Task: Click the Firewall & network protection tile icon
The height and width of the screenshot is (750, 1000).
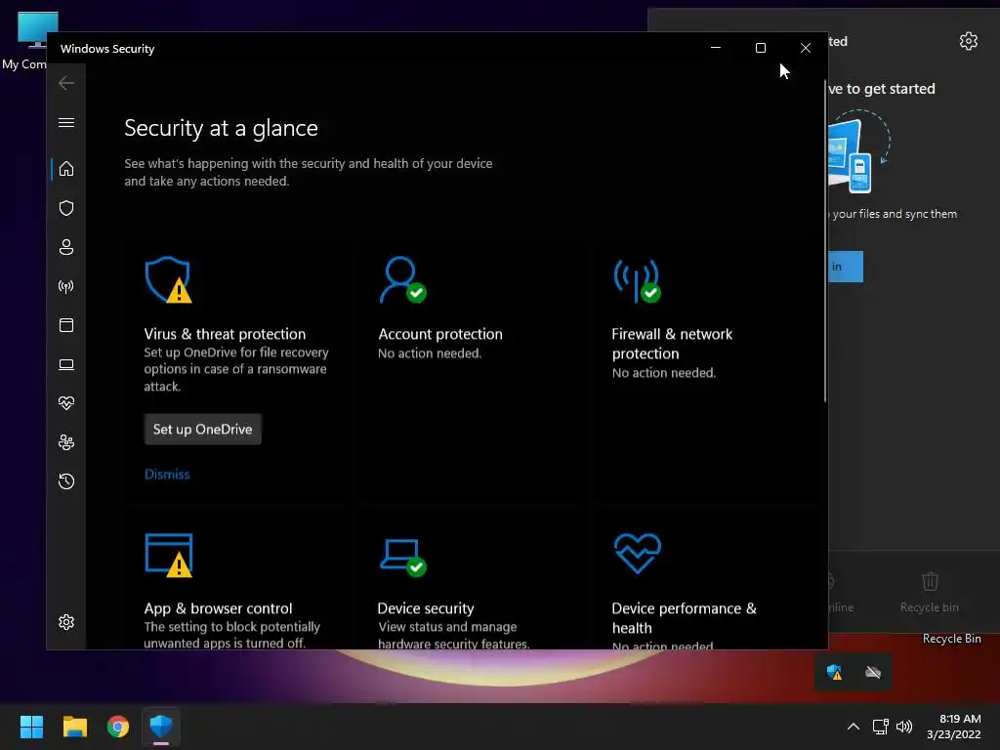Action: pos(637,280)
